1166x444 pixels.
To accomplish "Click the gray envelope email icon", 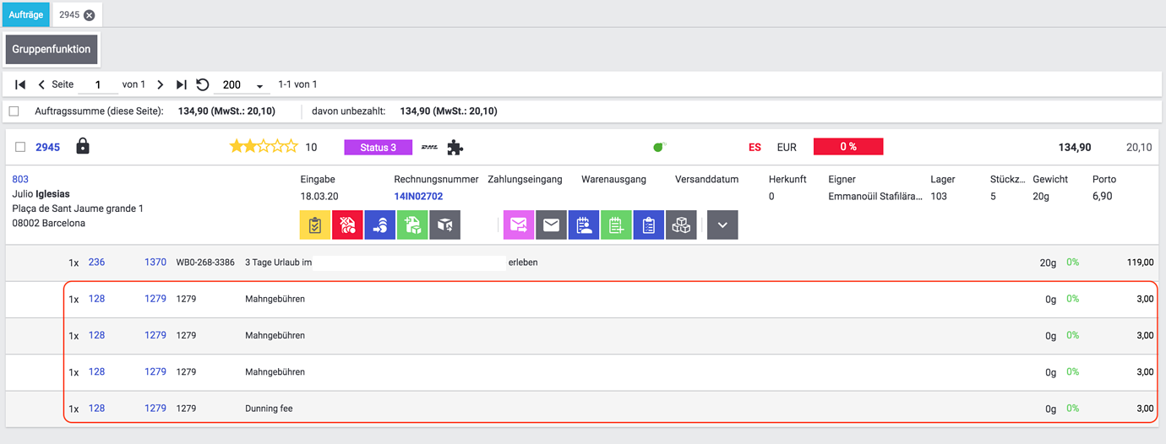I will pyautogui.click(x=551, y=225).
